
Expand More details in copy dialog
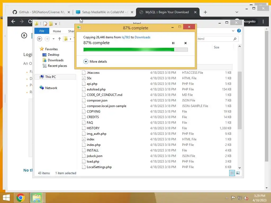point(95,61)
